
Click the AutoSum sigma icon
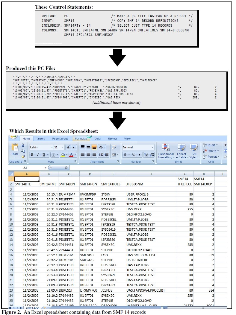pyautogui.click(x=225, y=145)
